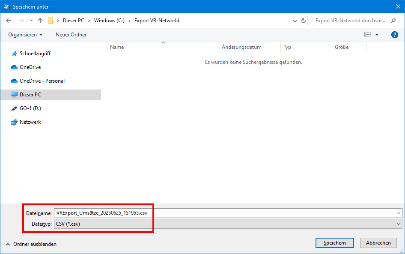
Task: Collapse folders with 'Ordner ausblenden'
Action: coord(31,244)
